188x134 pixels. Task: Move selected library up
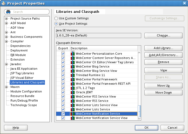pos(164,86)
